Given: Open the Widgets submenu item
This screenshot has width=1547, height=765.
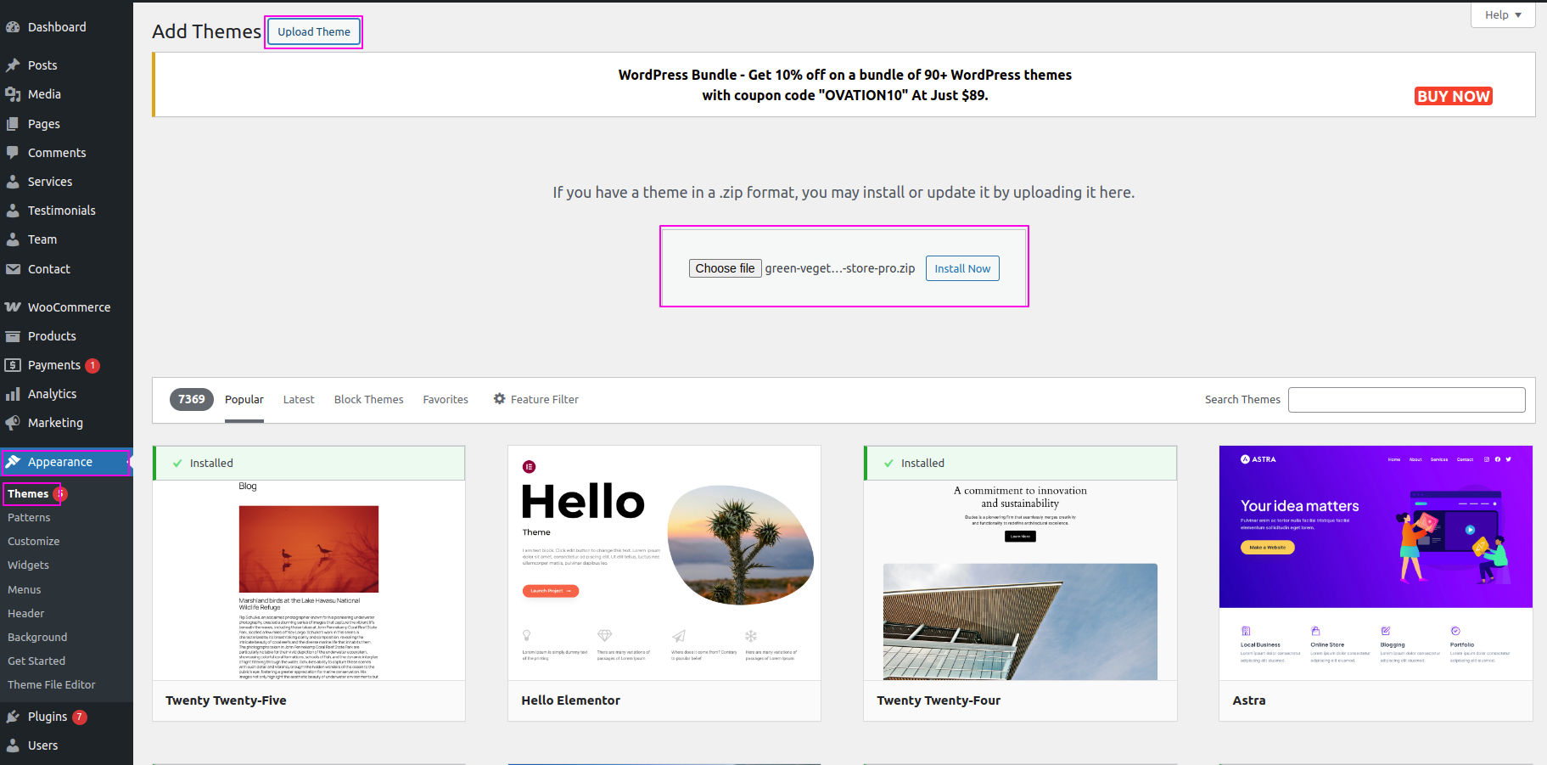Looking at the screenshot, I should [x=28, y=565].
